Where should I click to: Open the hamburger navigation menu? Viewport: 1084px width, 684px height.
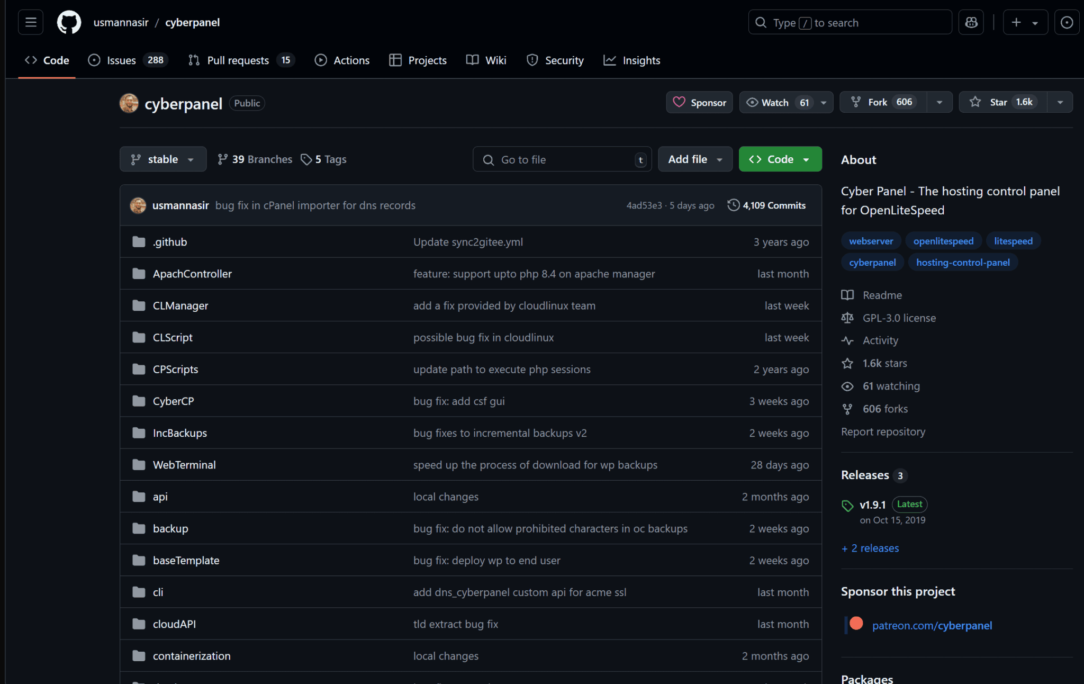(31, 22)
